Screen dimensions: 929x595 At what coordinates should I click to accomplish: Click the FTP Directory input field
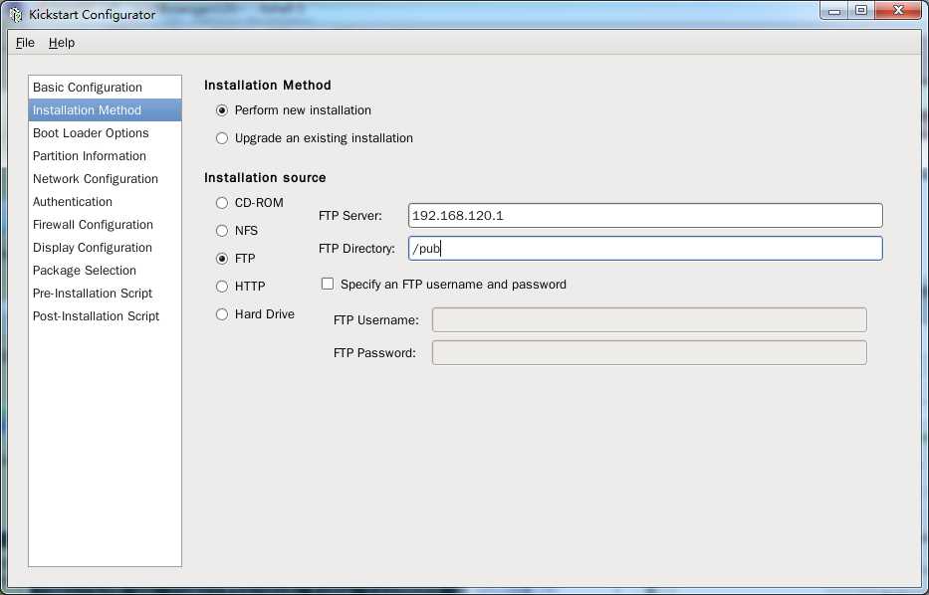(645, 249)
